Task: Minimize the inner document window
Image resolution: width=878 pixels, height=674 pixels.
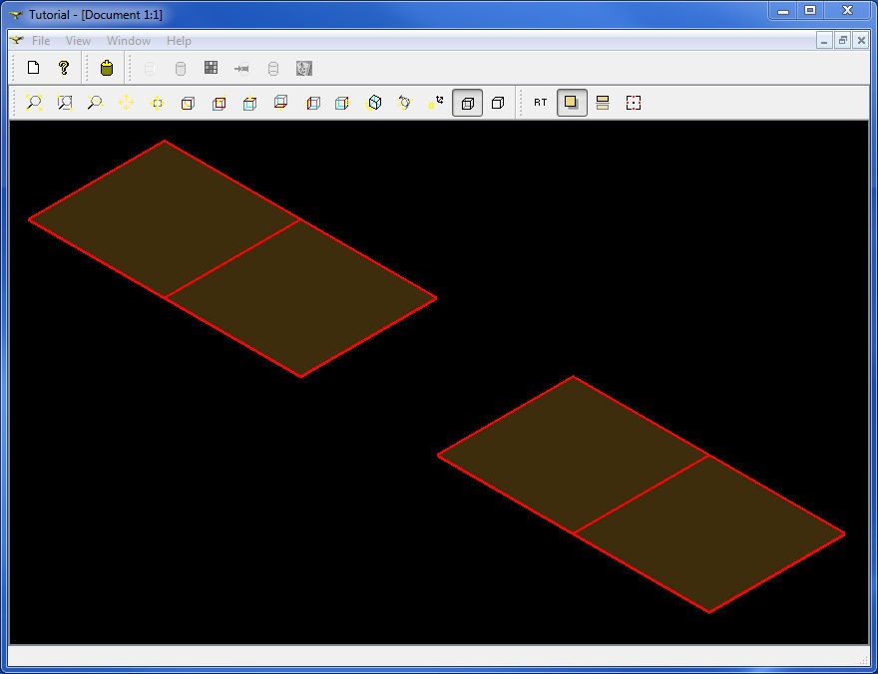Action: tap(824, 41)
